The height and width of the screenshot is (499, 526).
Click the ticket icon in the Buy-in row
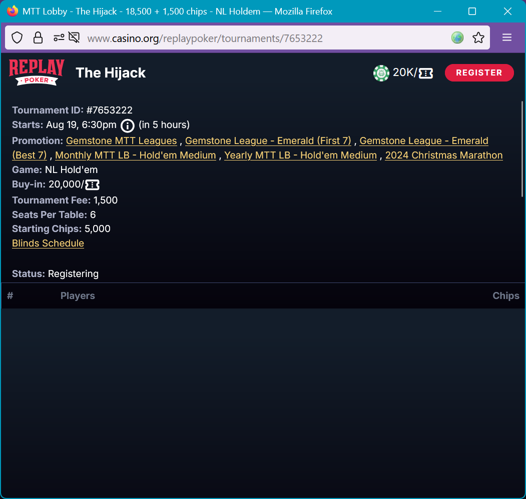tap(92, 184)
